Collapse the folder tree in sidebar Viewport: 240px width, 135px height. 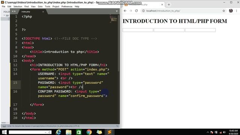point(4,15)
